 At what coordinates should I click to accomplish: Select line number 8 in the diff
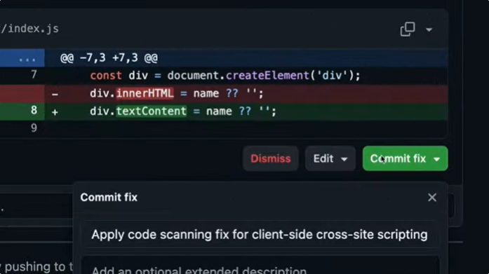34,110
